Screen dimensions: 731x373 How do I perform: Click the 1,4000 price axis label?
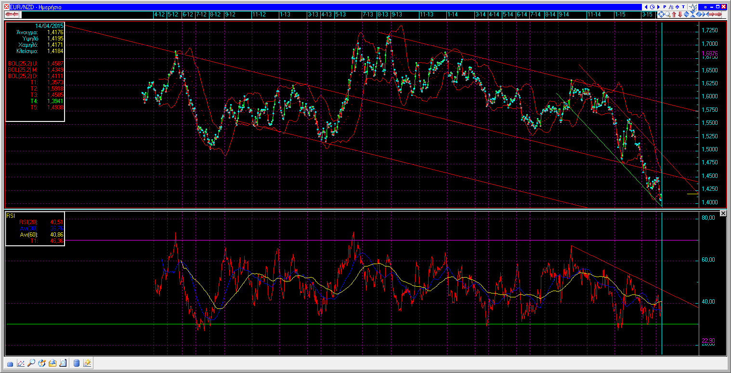pos(710,202)
